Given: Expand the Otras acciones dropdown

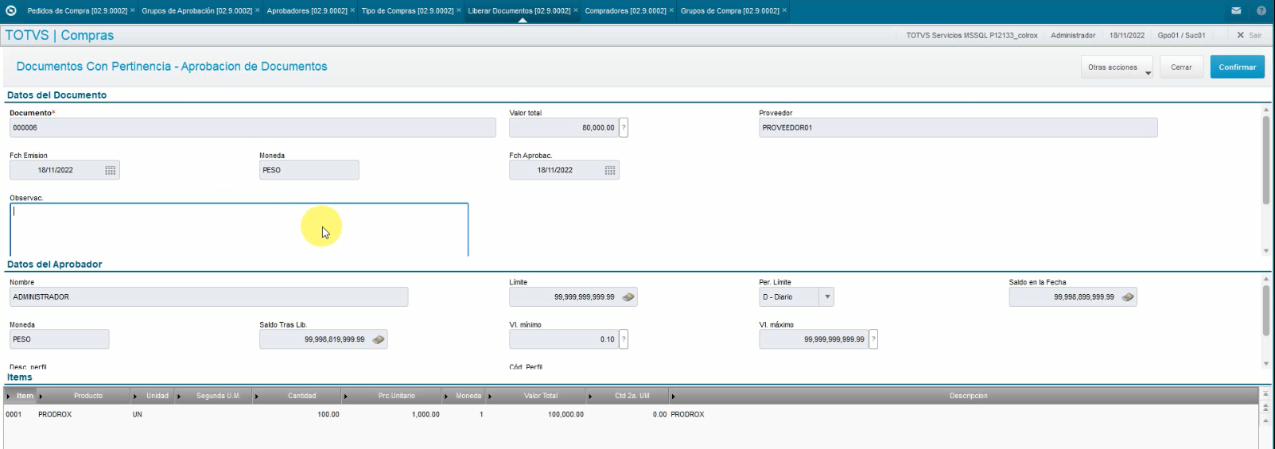Looking at the screenshot, I should (1117, 68).
